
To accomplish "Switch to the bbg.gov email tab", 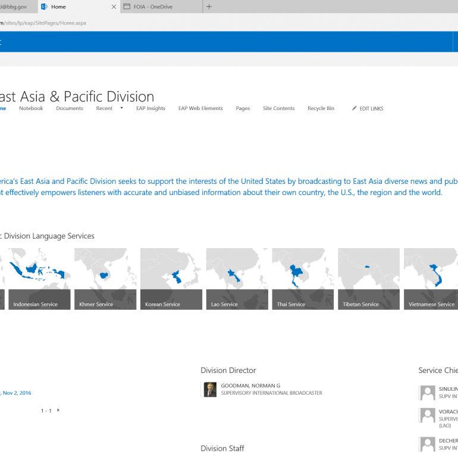I will pos(17,7).
